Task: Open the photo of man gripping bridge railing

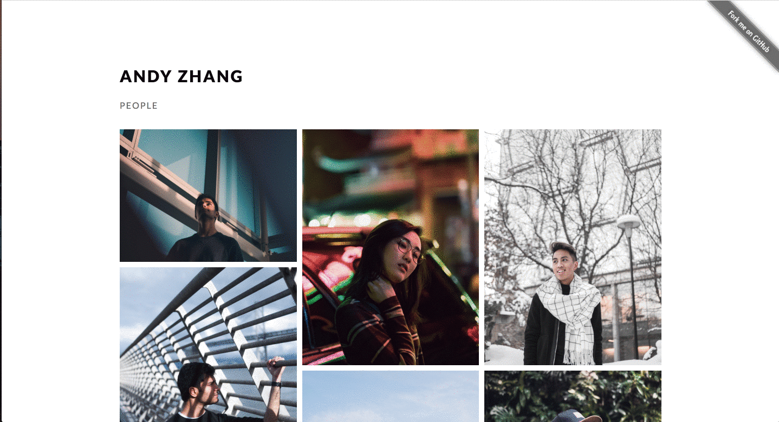Action: 208,345
